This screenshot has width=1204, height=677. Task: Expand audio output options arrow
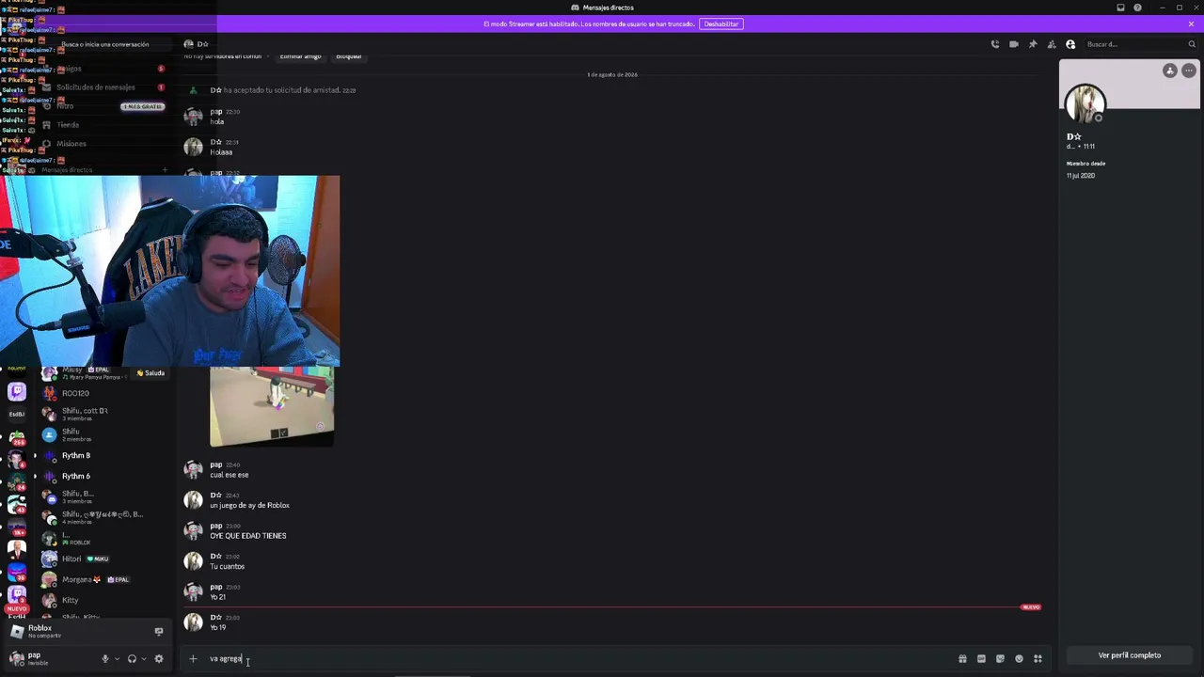(143, 659)
